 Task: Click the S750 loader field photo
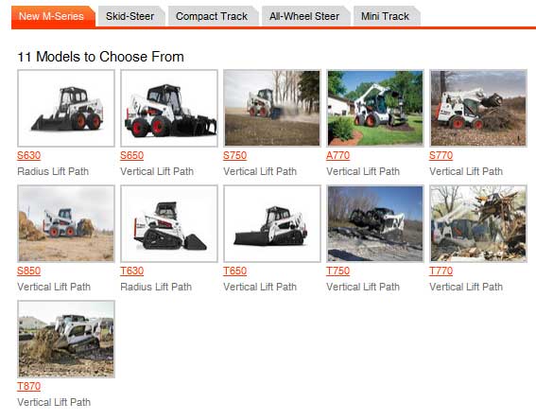[x=272, y=108]
